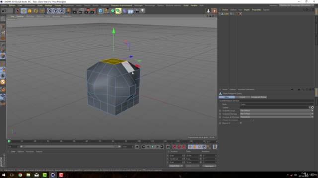Add a camera object
The image size is (318, 178).
(x=136, y=11)
